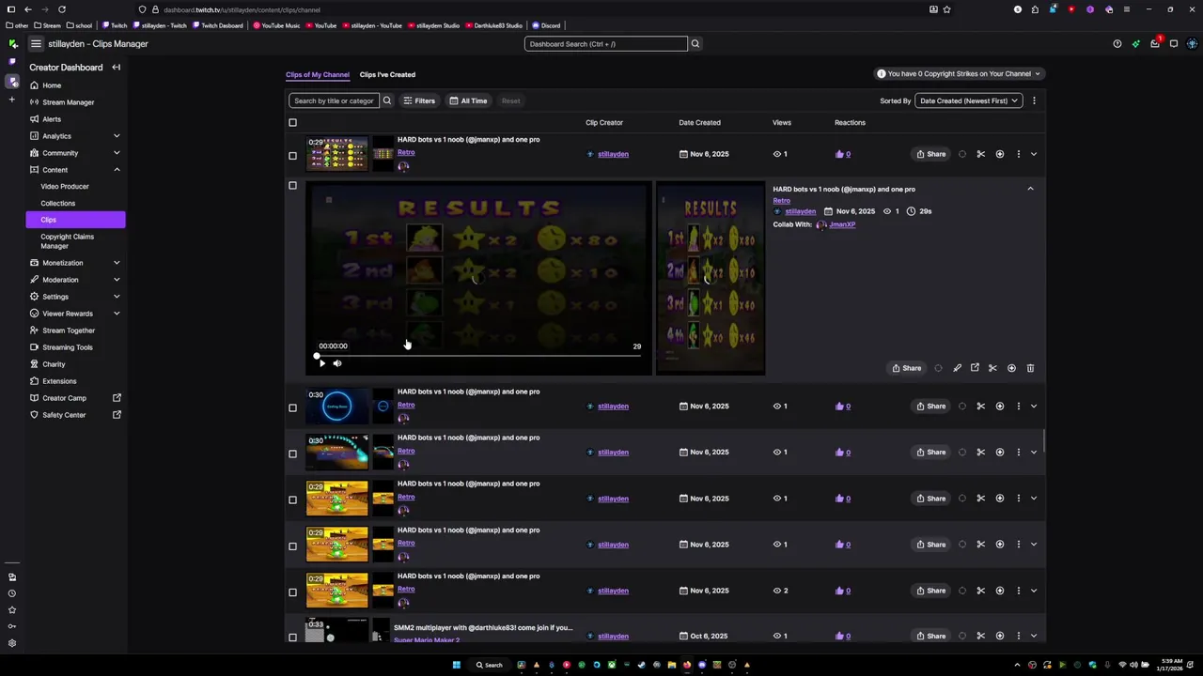Image resolution: width=1203 pixels, height=676 pixels.
Task: Tick checkbox for the 0:30 blue circle clip
Action: pos(292,407)
